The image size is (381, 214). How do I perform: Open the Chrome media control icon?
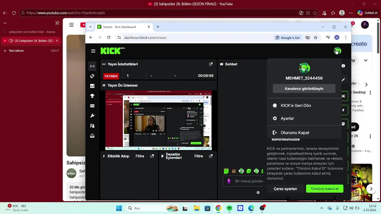click(x=328, y=37)
